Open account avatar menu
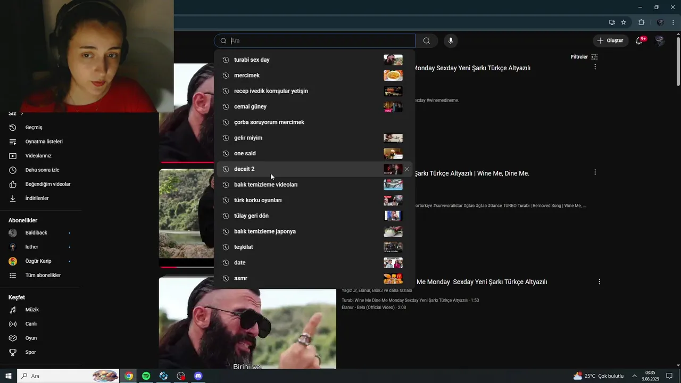 (x=660, y=41)
